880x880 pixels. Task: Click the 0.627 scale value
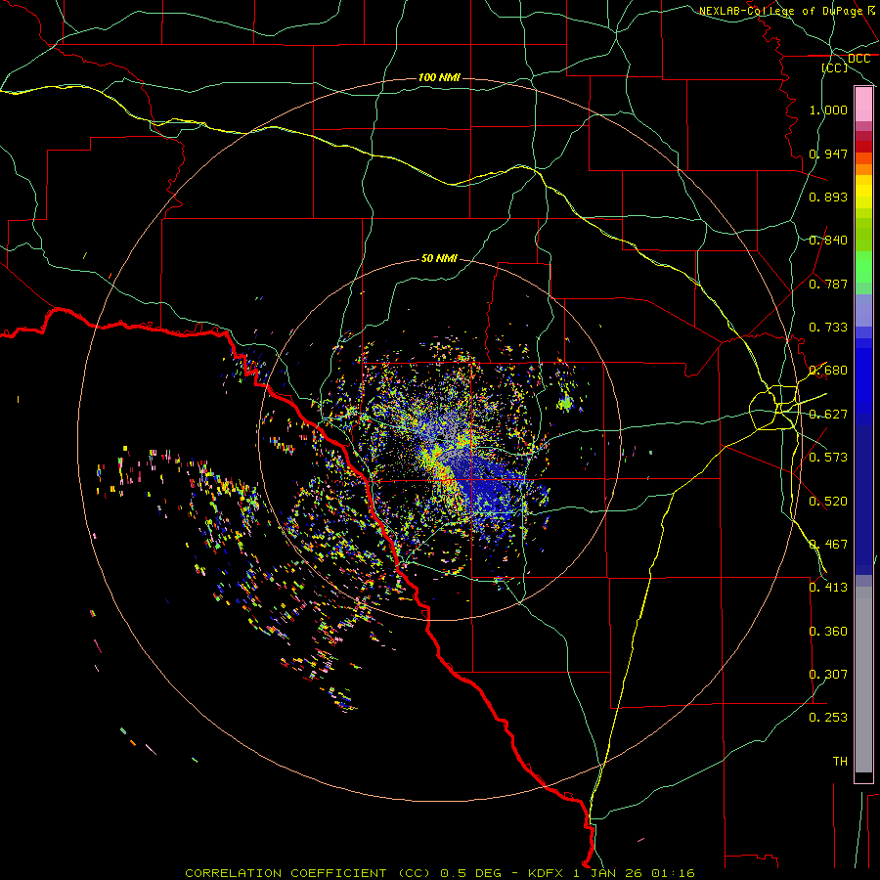click(x=828, y=415)
